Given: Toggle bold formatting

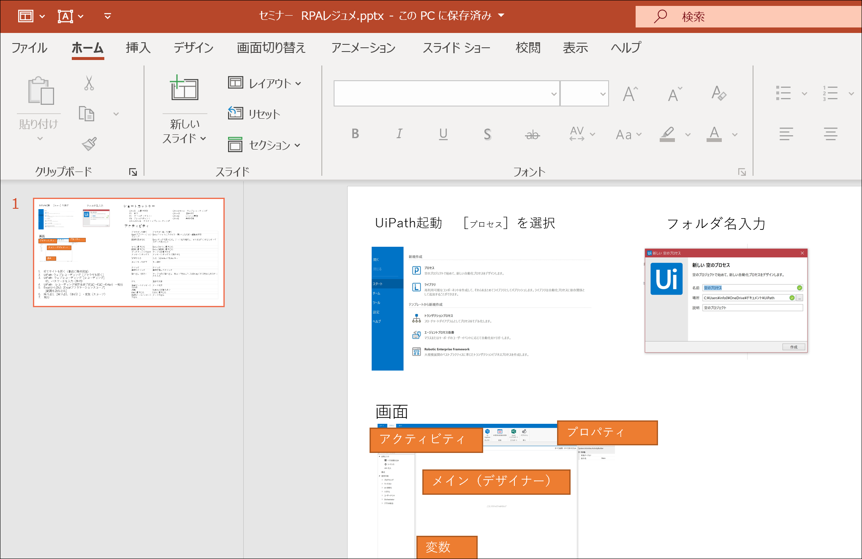Looking at the screenshot, I should (355, 134).
